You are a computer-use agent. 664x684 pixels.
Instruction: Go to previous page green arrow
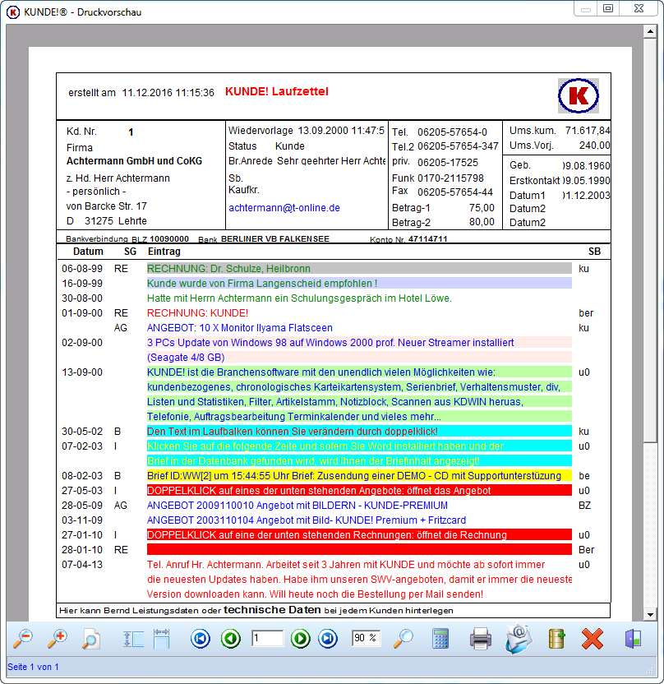[231, 639]
